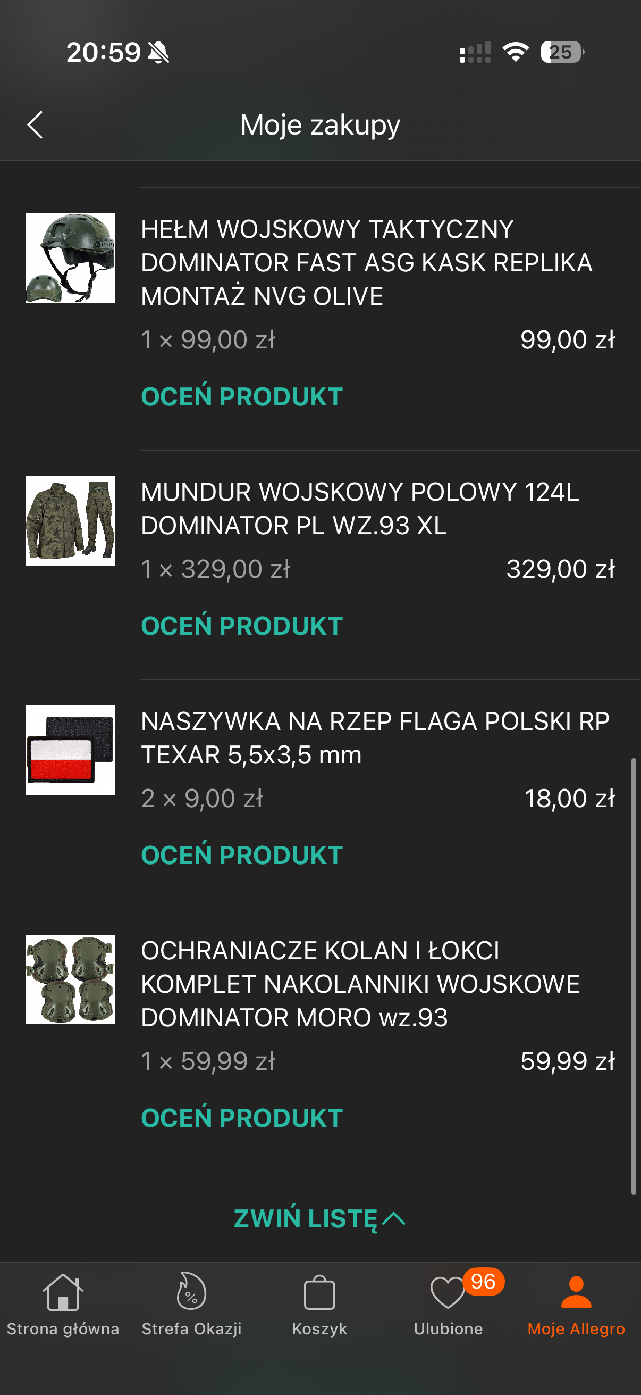Tap the 96 favorites badge
The height and width of the screenshot is (1395, 641).
point(483,1282)
